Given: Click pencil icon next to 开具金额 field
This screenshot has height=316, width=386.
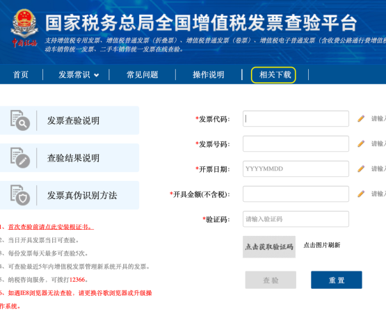Looking at the screenshot, I should (361, 193).
